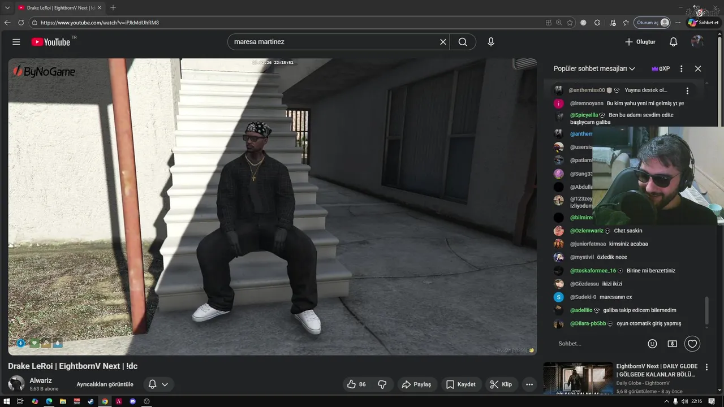Open Discord from the taskbar
The width and height of the screenshot is (724, 407).
[133, 401]
